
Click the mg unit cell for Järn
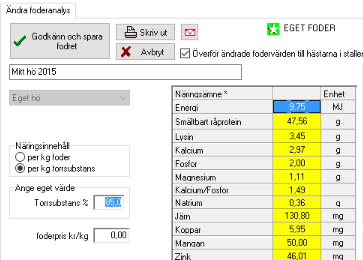(338, 216)
